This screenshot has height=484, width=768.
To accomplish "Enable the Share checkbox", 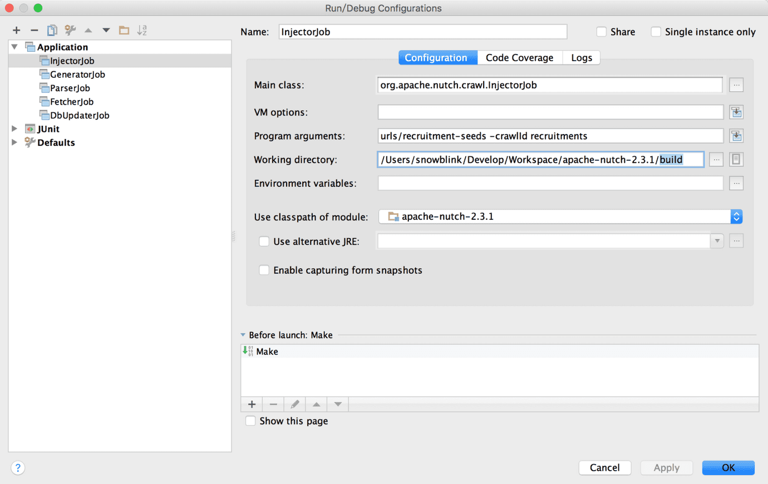I will click(x=602, y=32).
